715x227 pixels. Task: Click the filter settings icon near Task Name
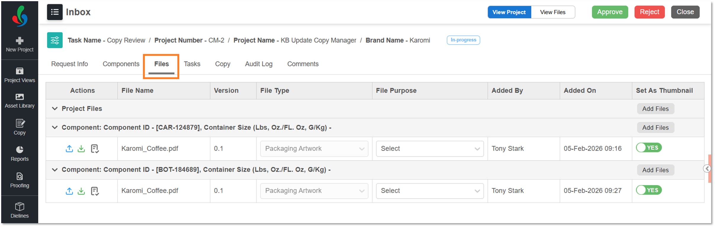pyautogui.click(x=55, y=40)
